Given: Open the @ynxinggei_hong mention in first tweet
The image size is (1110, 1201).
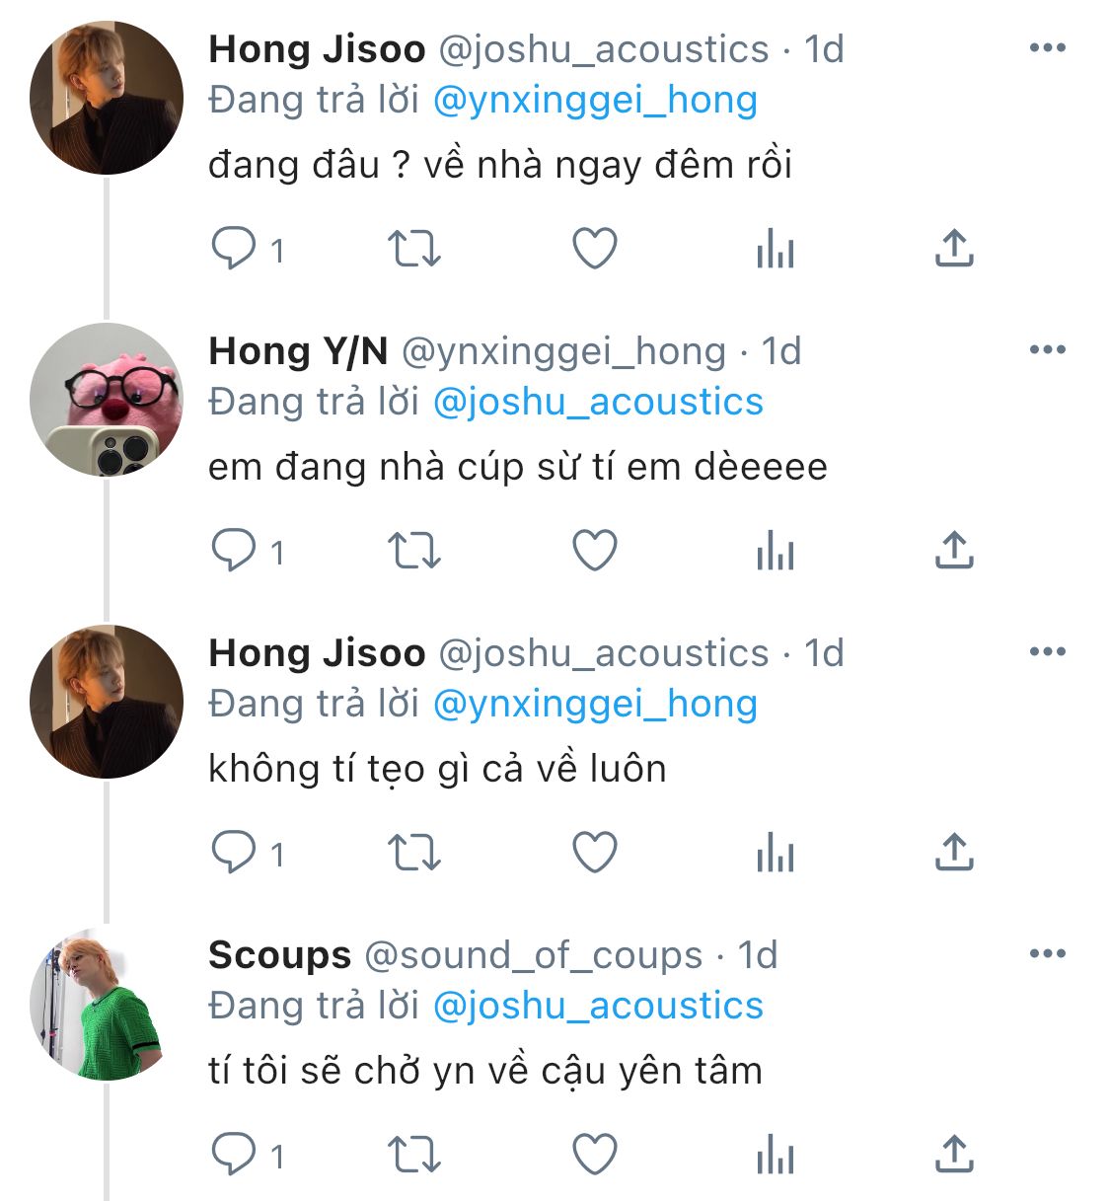Looking at the screenshot, I should (595, 100).
